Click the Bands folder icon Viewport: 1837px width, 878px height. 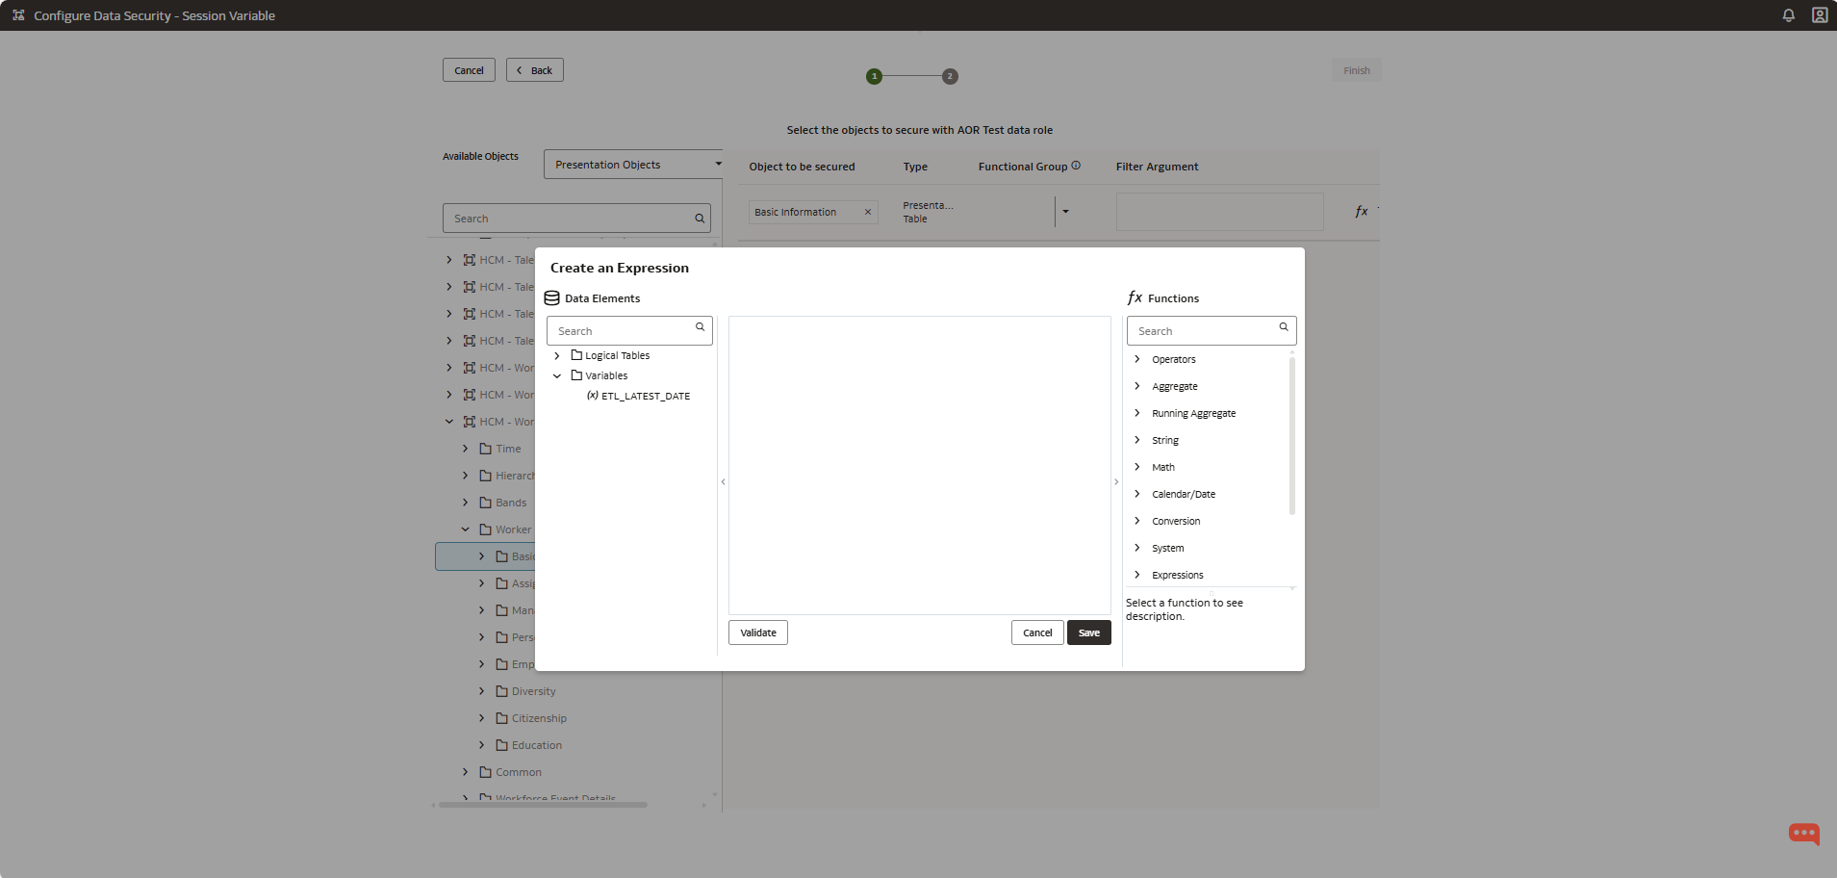(x=486, y=503)
